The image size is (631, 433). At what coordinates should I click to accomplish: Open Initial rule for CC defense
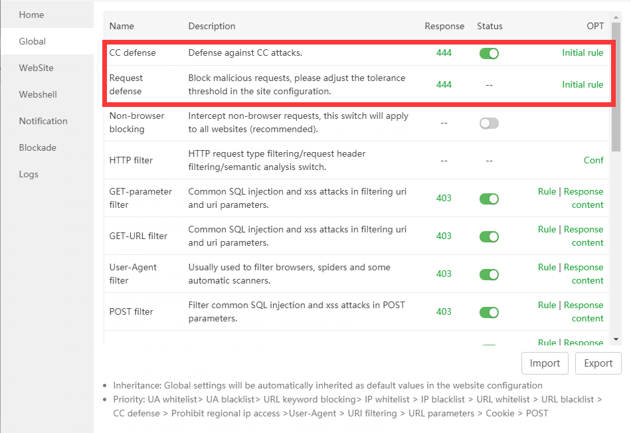click(x=583, y=52)
